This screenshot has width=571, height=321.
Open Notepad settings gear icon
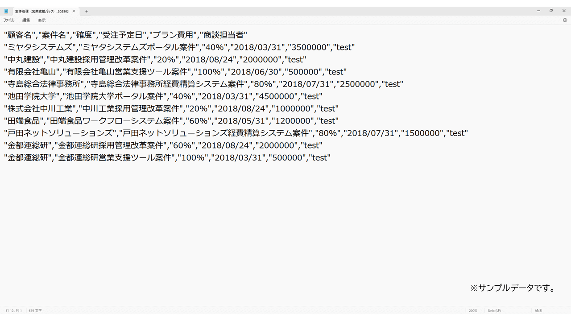point(565,20)
